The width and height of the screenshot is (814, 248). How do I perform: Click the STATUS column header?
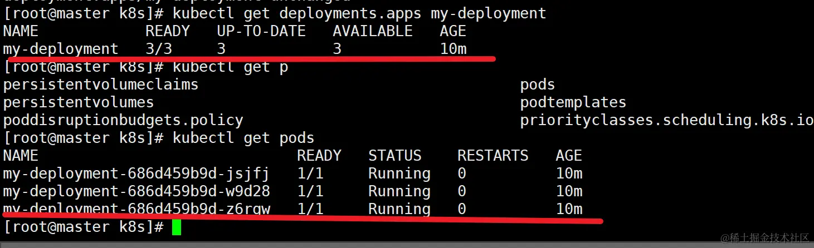395,156
